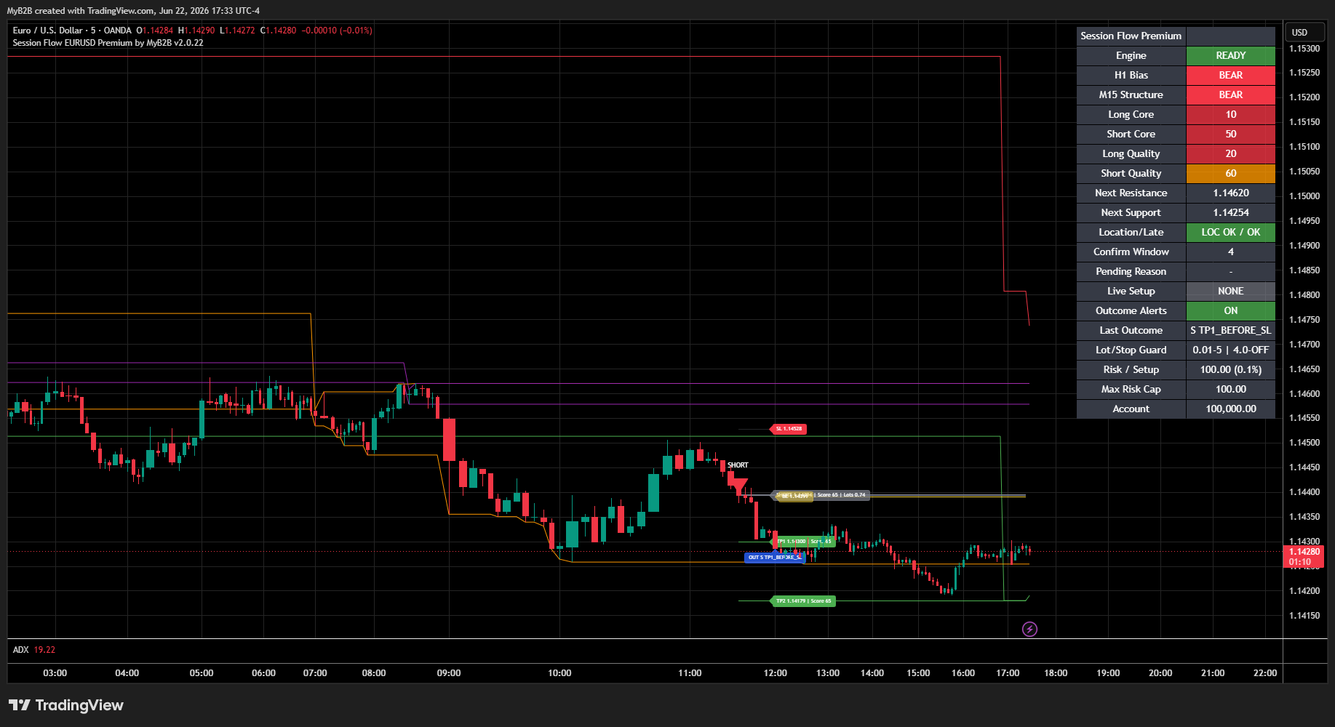
Task: Click the 12:00 time axis label
Action: (776, 673)
